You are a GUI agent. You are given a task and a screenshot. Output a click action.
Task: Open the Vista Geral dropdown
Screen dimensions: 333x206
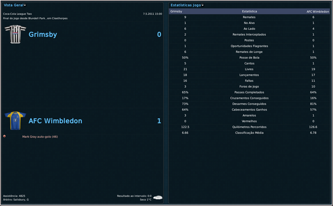15,5
